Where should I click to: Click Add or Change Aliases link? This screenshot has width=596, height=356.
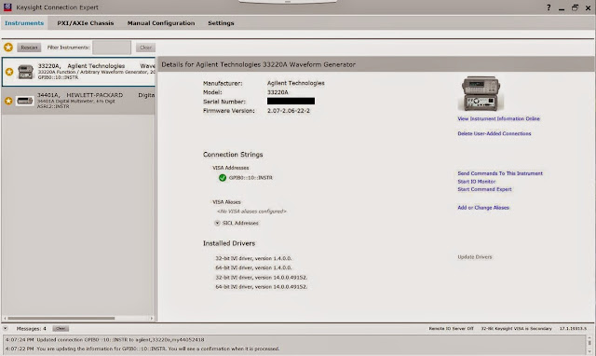coord(483,207)
